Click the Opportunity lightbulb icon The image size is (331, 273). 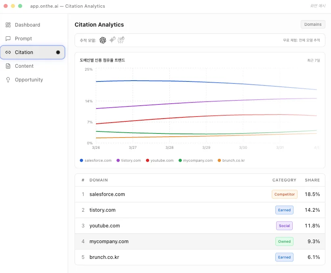click(x=8, y=80)
